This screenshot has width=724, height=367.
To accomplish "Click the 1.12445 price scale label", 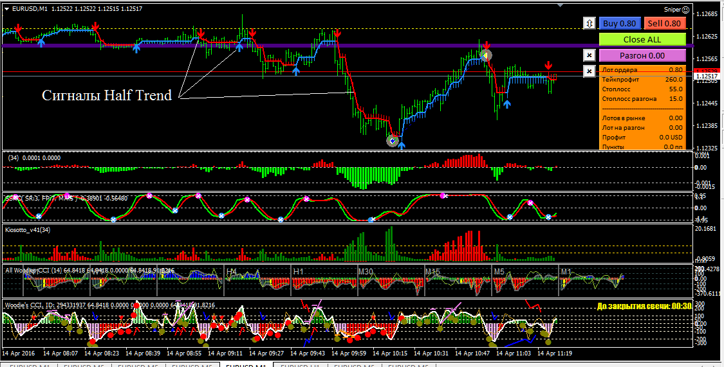I will point(707,103).
